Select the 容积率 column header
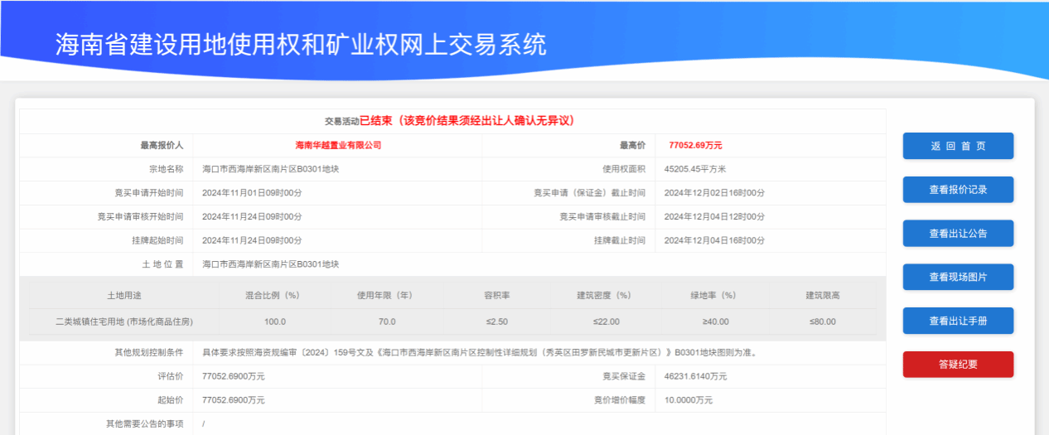Viewport: 1049px width, 435px height. (497, 296)
